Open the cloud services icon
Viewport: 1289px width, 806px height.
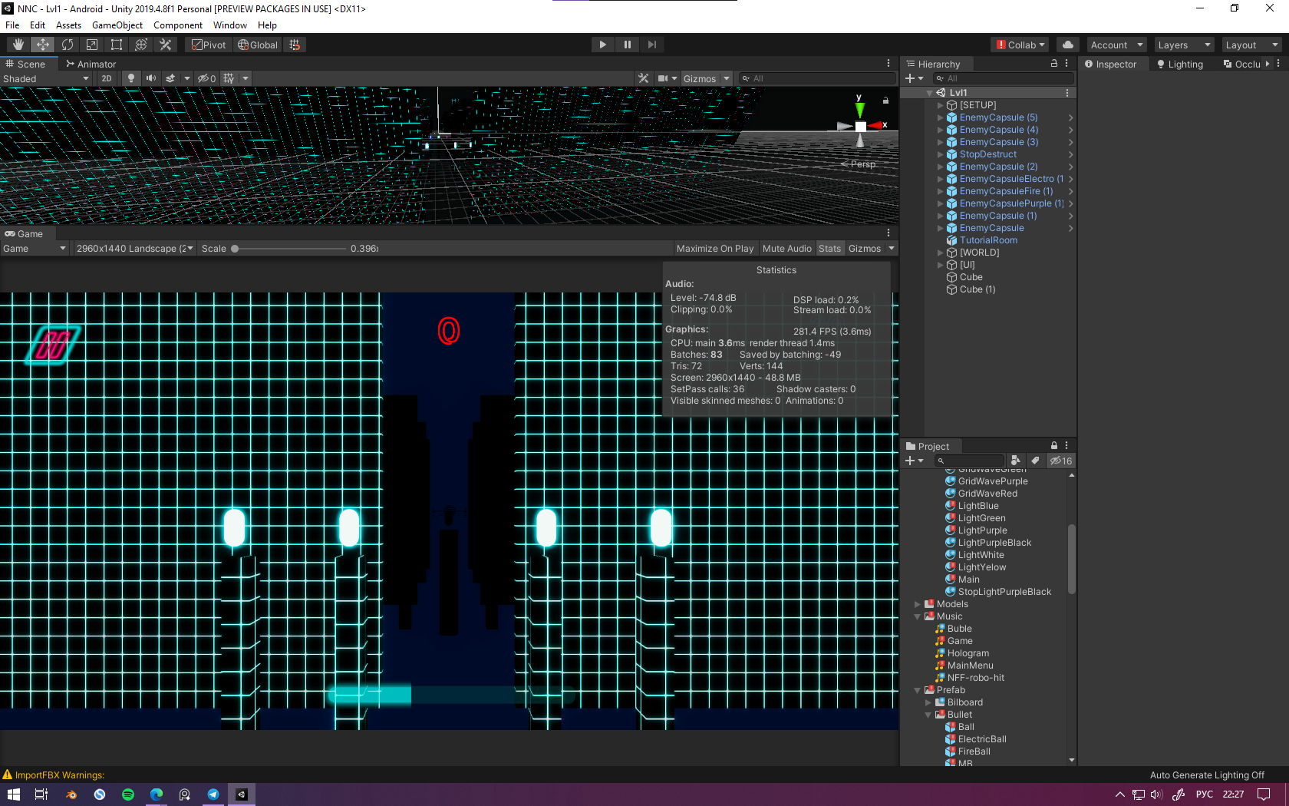(1067, 45)
